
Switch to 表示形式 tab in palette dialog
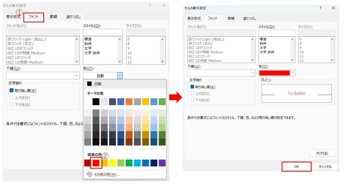[13, 17]
